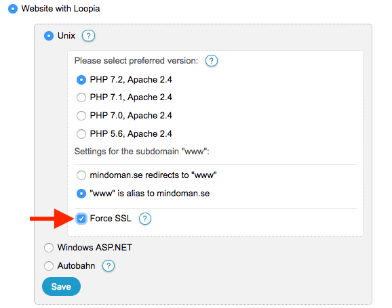The image size is (392, 308).
Task: Open the Force SSL help icon
Action: [x=145, y=219]
